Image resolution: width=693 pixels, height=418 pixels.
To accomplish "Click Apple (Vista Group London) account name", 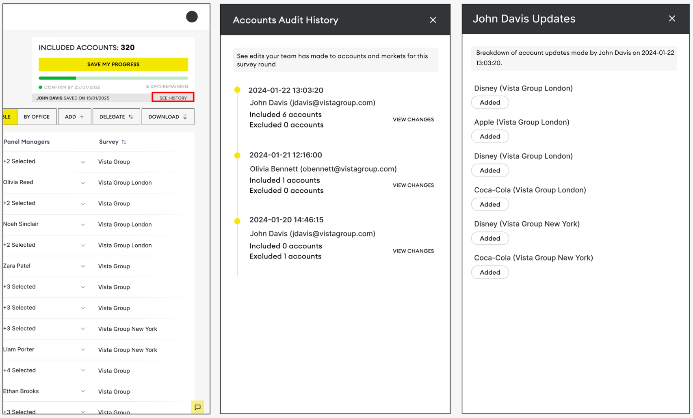I will pyautogui.click(x=522, y=122).
